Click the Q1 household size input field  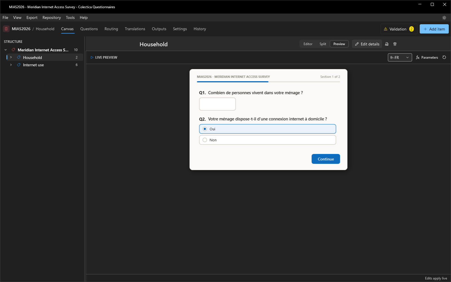[217, 104]
